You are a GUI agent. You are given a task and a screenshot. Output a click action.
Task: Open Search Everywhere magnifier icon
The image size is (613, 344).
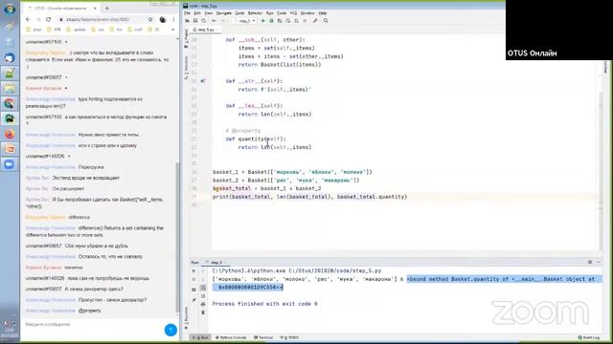coord(326,21)
